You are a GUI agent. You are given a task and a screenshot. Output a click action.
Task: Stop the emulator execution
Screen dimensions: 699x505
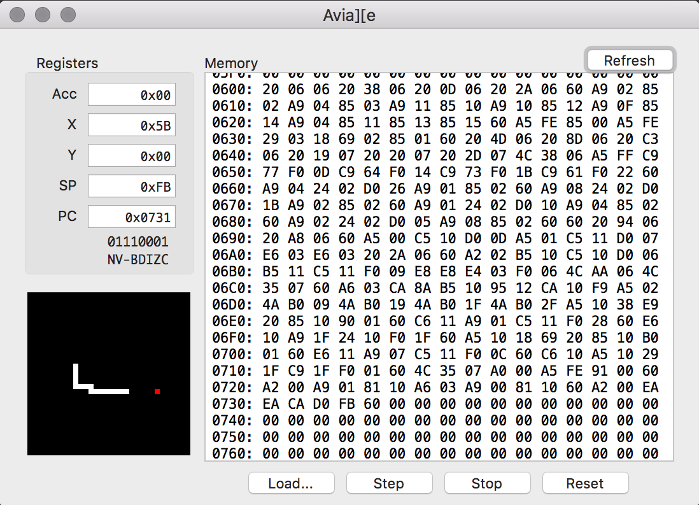(487, 483)
